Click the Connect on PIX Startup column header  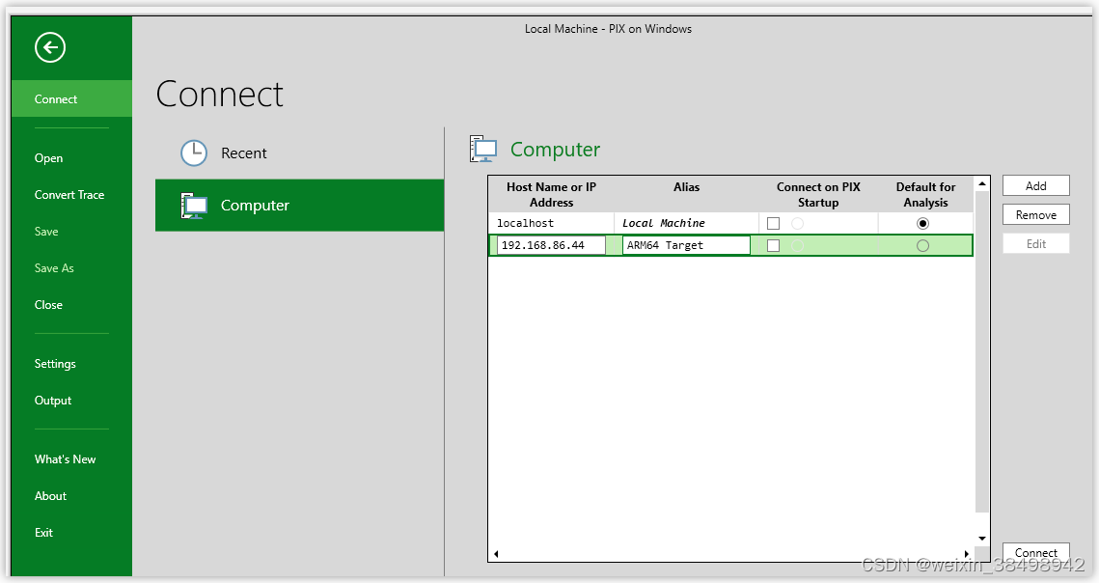coord(818,194)
